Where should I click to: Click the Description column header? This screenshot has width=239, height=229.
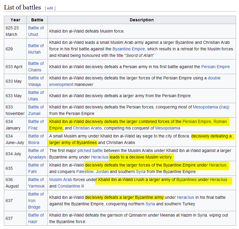[x=142, y=20]
